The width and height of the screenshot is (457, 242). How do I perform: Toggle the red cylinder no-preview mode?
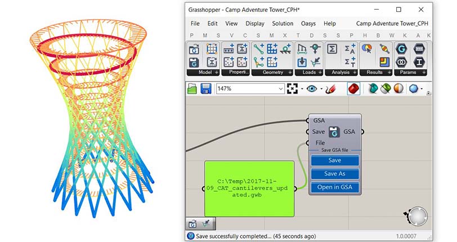click(x=353, y=88)
